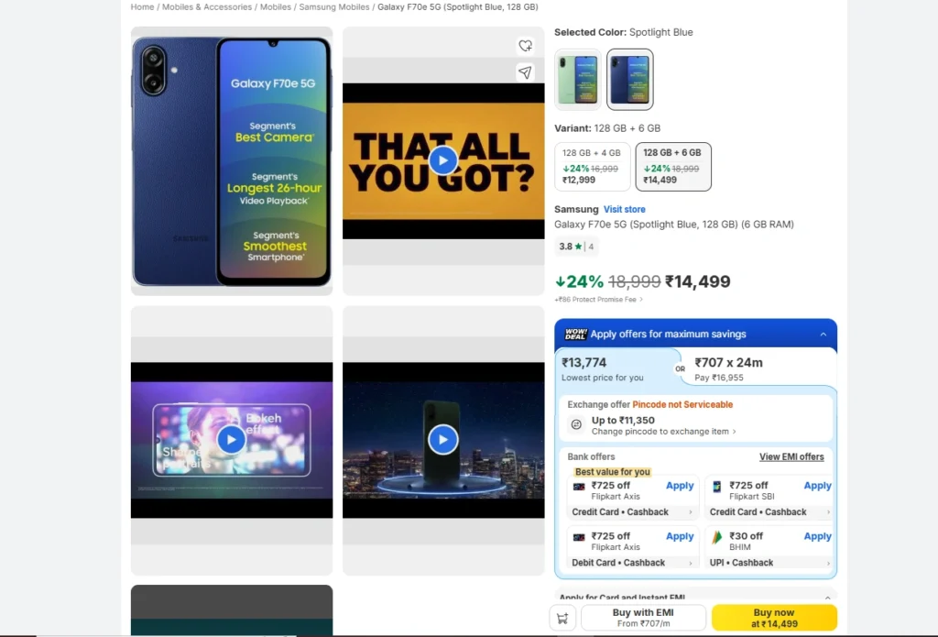938x637 pixels.
Task: Click the share arrow icon
Action: click(x=525, y=72)
